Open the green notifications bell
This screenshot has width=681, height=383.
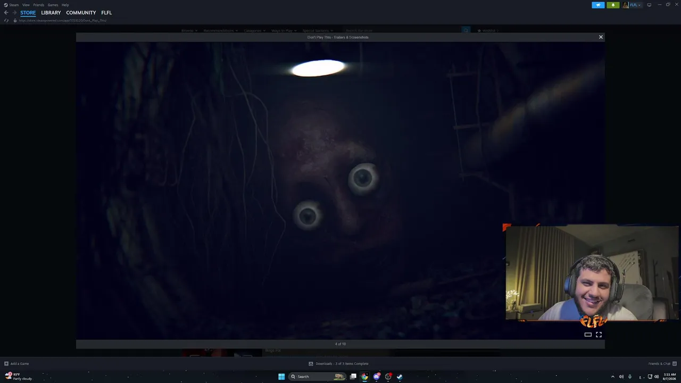point(613,5)
